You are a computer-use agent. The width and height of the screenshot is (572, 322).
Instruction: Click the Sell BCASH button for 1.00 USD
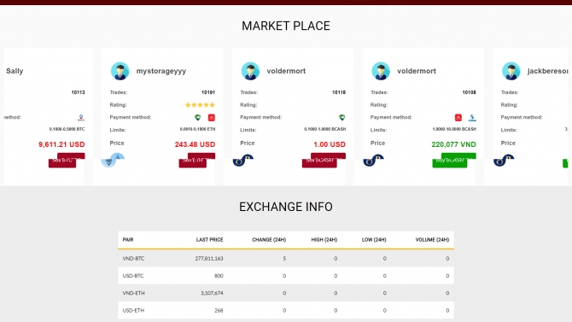pyautogui.click(x=324, y=161)
